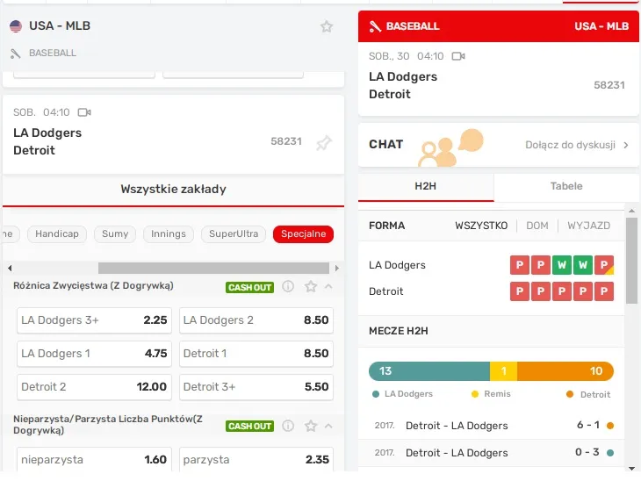Bet on nieparzysta at 1.60
Screen dimensions: 641x481
tap(94, 459)
